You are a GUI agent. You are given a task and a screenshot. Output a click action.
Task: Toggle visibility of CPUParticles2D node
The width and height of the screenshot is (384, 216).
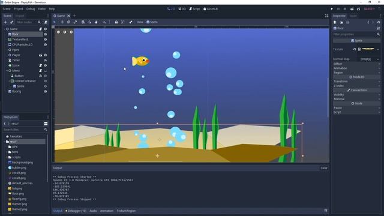click(46, 44)
